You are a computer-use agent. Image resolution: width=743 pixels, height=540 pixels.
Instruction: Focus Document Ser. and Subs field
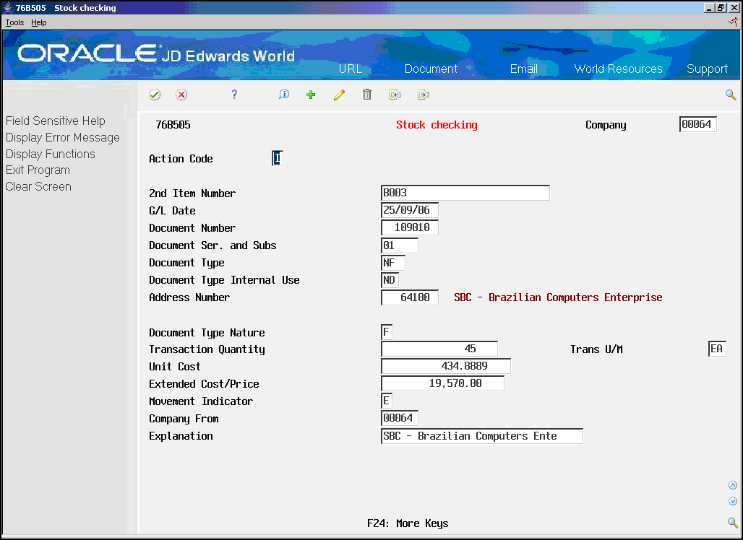400,245
